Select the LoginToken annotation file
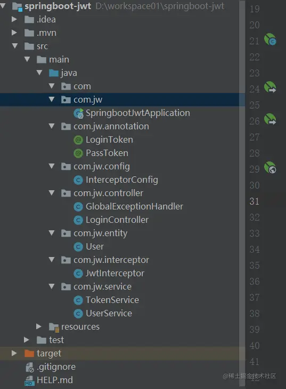The image size is (286, 389). (109, 139)
